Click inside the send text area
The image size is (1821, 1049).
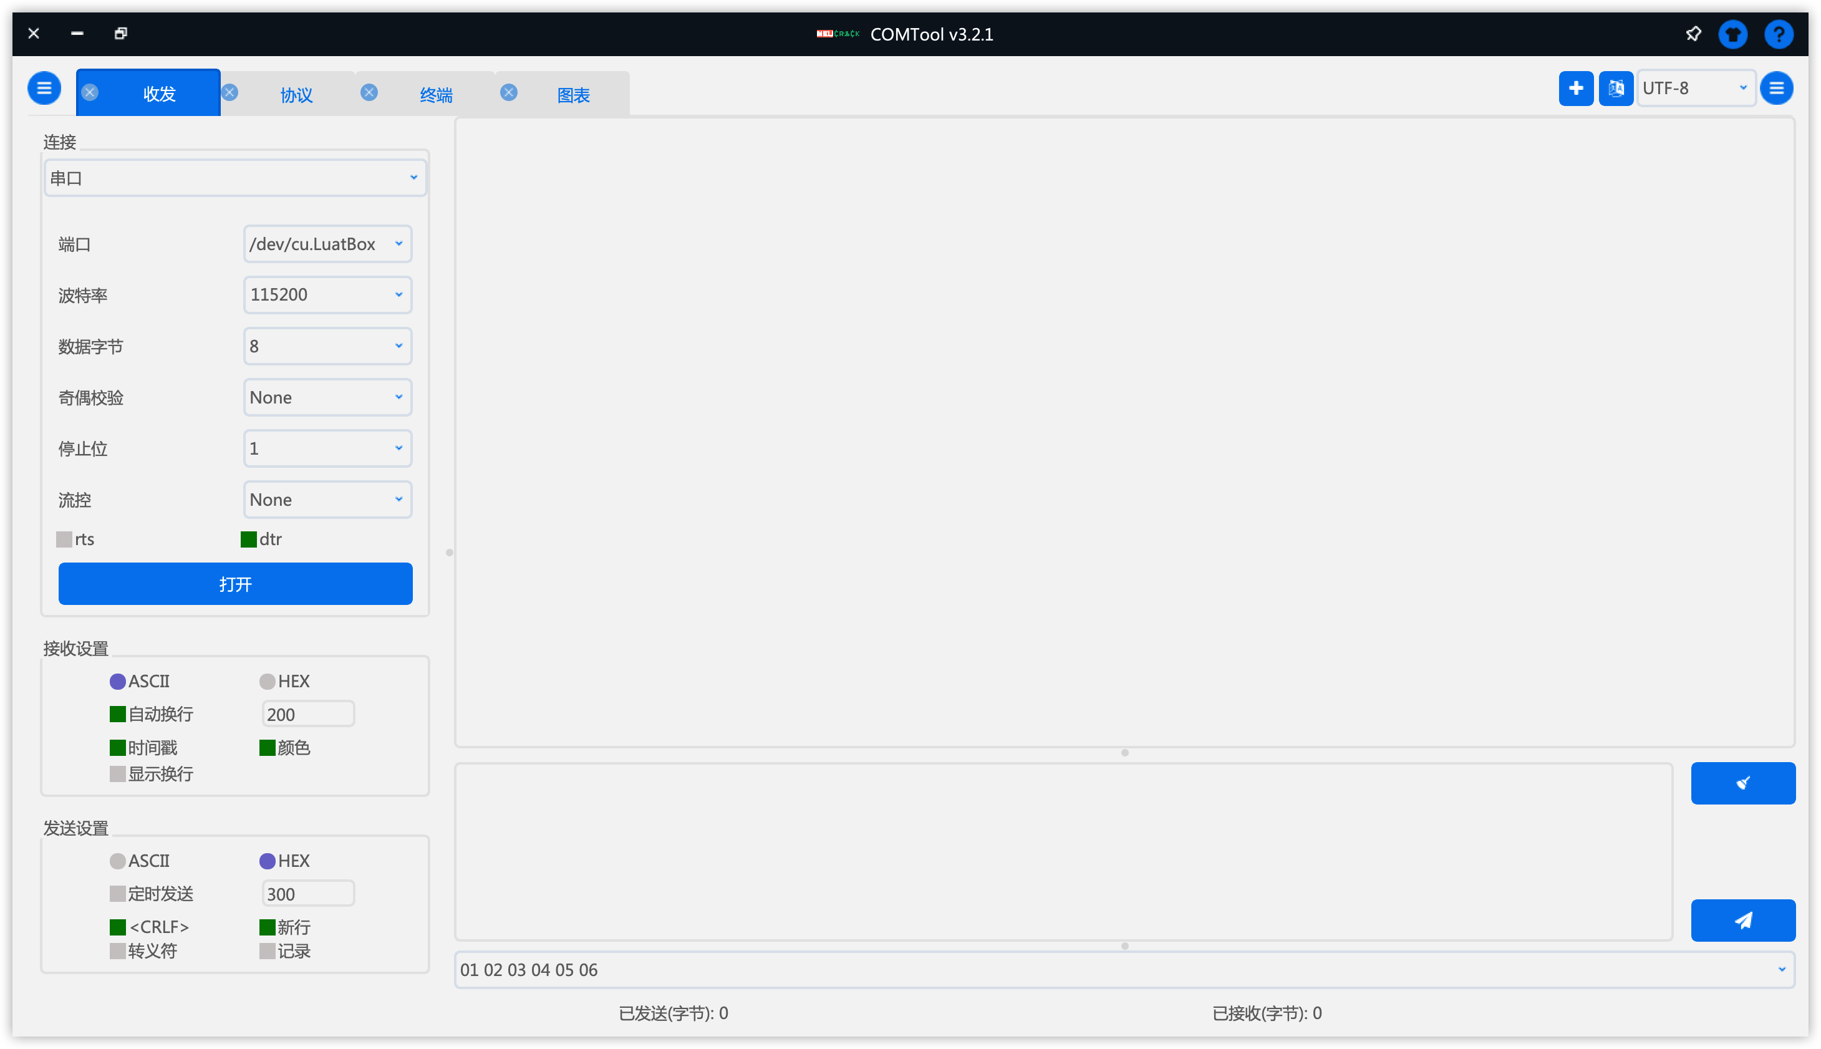click(1063, 851)
